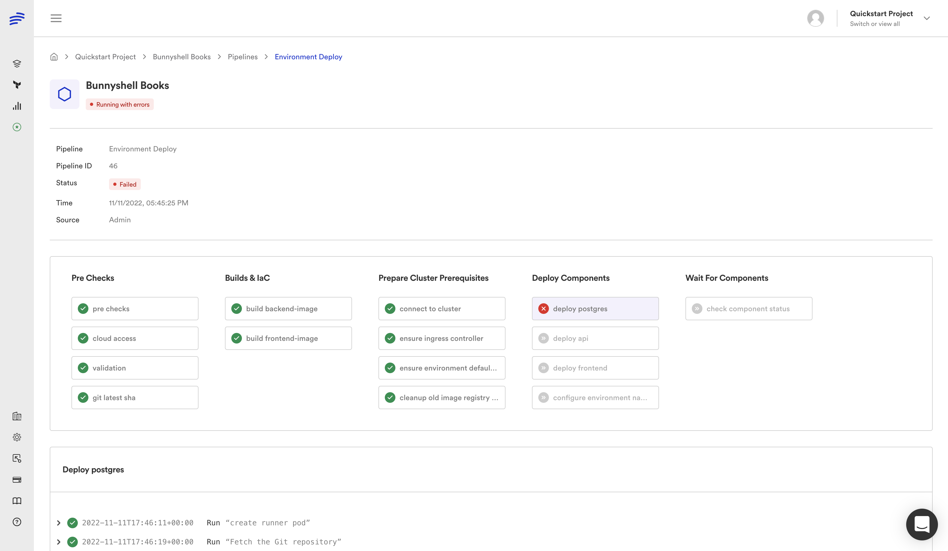Image resolution: width=948 pixels, height=551 pixels.
Task: Open the settings gear in sidebar
Action: pyautogui.click(x=17, y=437)
